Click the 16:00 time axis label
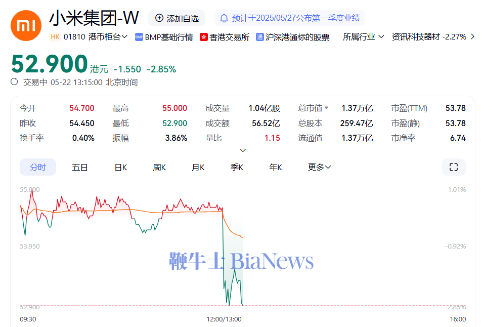 [458, 319]
